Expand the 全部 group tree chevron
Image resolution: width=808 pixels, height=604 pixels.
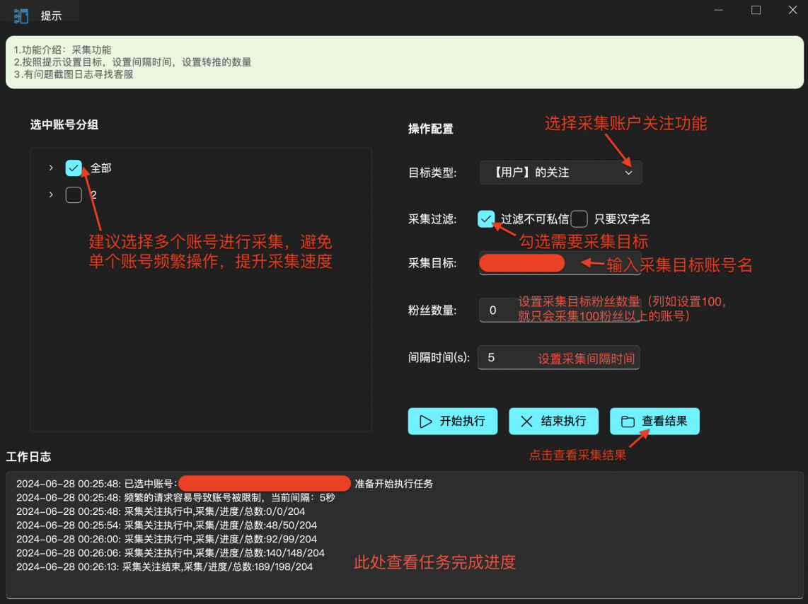[51, 168]
